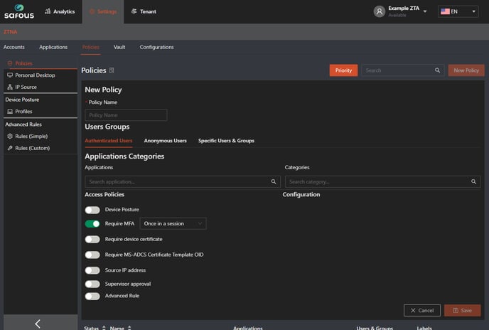Screen dimensions: 489x330
Task: Collapse the sidebar with left arrow
Action: coord(38,324)
